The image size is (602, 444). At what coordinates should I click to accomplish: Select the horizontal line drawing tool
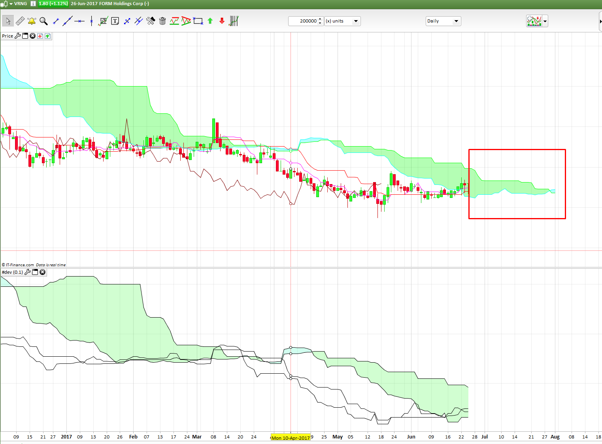(x=79, y=21)
